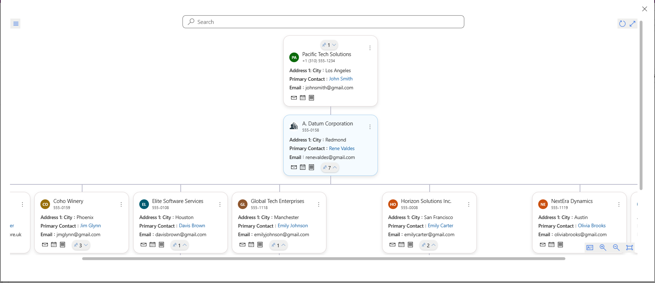Open notes icon on A. Datum Corporation
This screenshot has width=655, height=283.
[x=311, y=167]
